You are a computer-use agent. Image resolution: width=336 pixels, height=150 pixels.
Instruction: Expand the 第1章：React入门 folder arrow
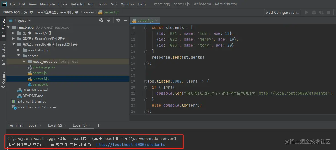coord(13,33)
